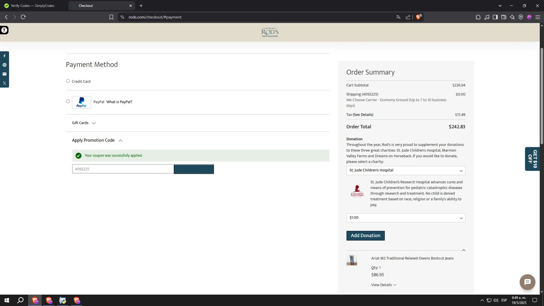
Task: Open Brave Wallet icon
Action: point(504,17)
